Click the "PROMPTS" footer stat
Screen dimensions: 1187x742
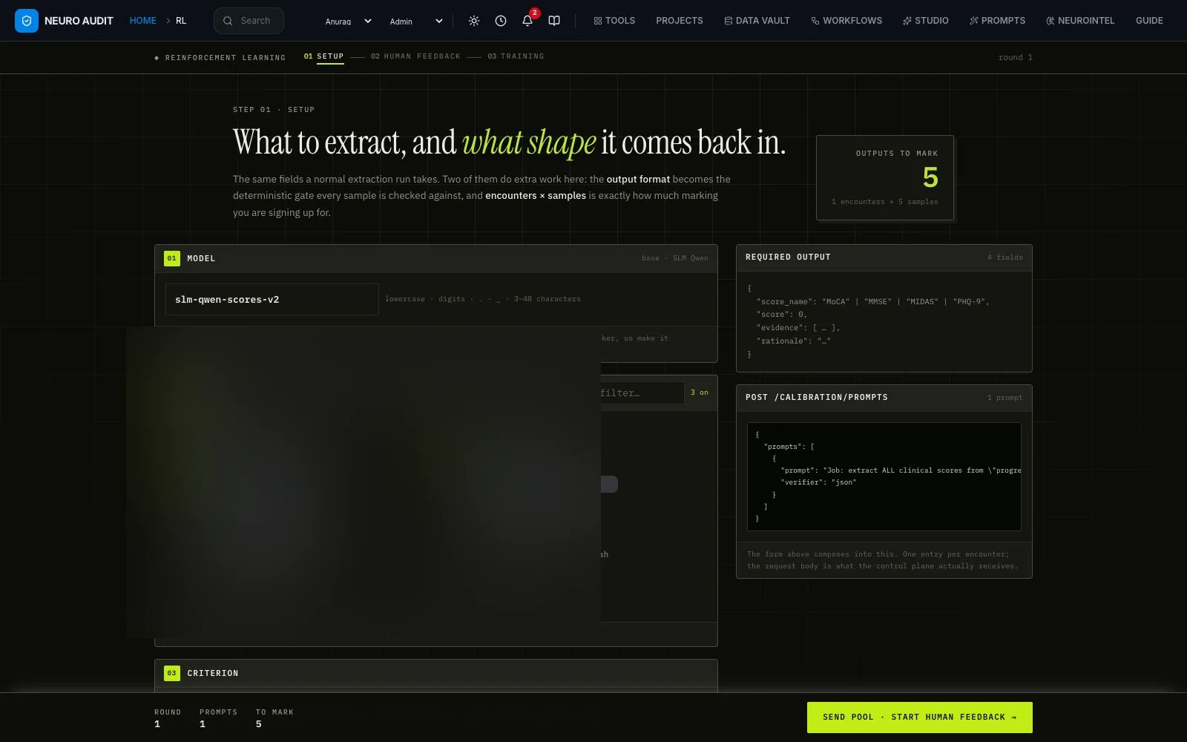click(218, 718)
